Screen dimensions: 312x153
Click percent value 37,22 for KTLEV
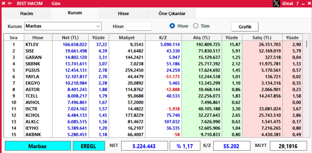click(101, 45)
